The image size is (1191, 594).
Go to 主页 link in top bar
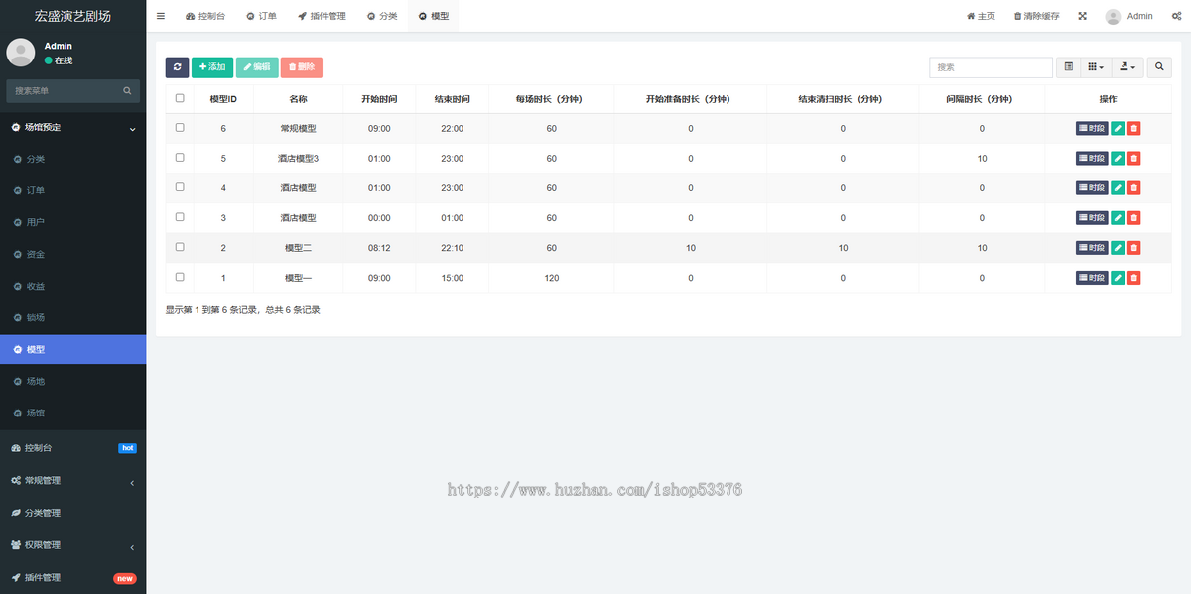click(x=981, y=16)
